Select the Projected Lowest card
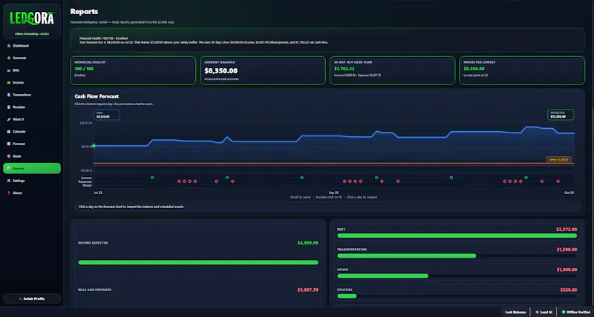Screen dimensions: 594x317 point(522,70)
